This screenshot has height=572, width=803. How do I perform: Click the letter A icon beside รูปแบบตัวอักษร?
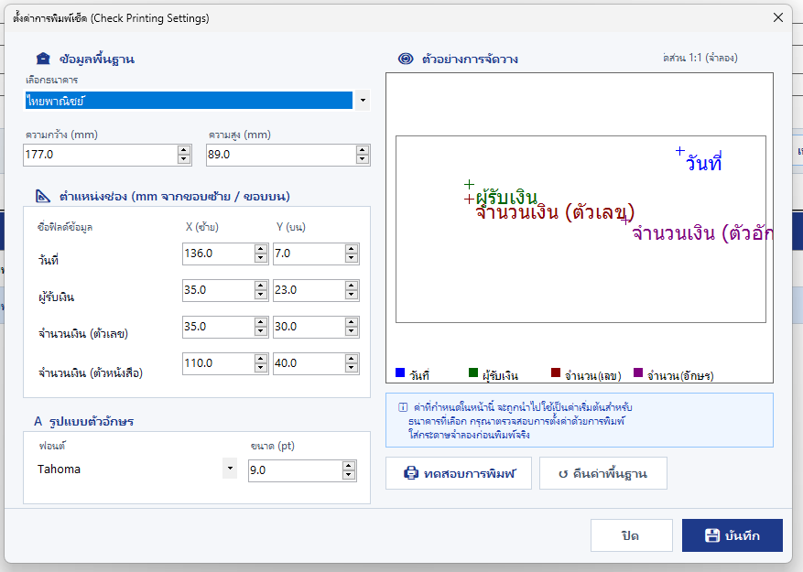tap(38, 421)
